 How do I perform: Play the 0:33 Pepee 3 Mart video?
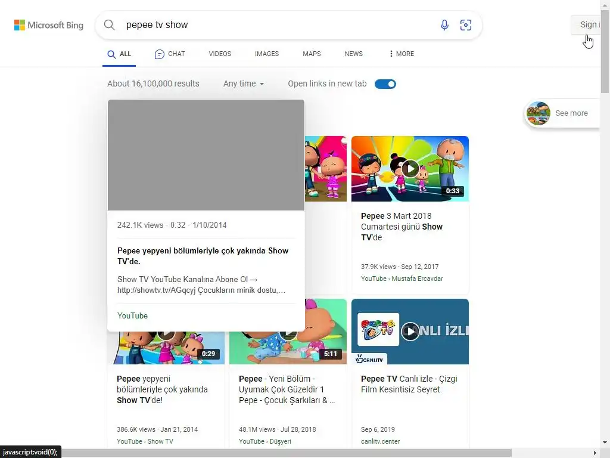pyautogui.click(x=410, y=169)
